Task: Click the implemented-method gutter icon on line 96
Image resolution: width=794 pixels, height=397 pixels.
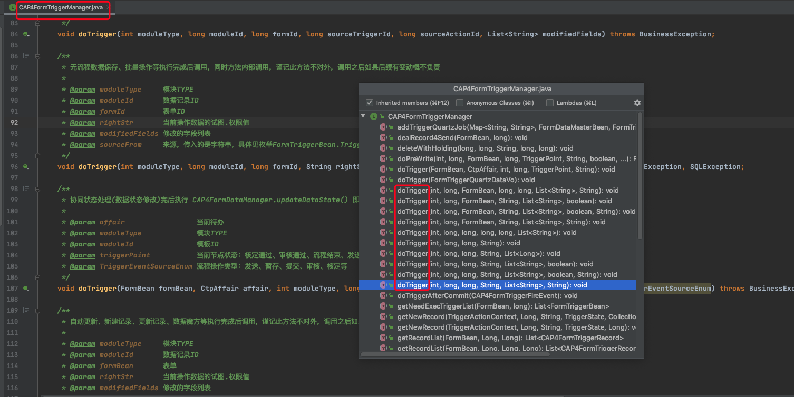Action: (26, 167)
